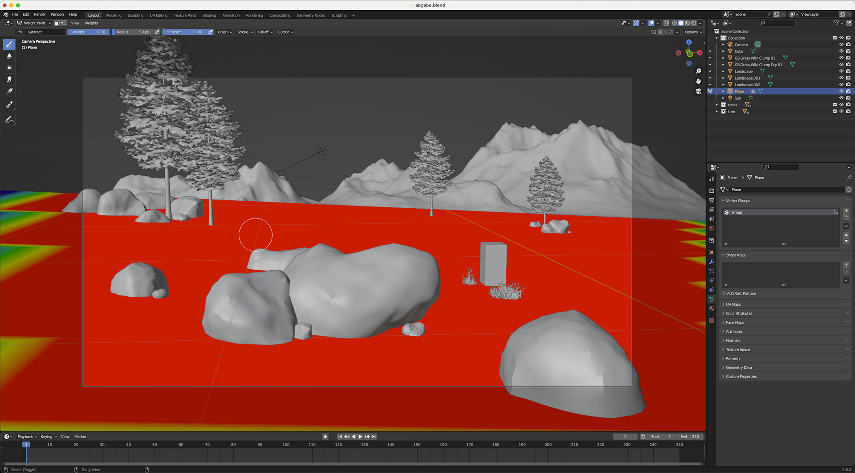Screen dimensions: 855x473
Task: Hide the Cube object in viewport
Action: click(x=841, y=51)
